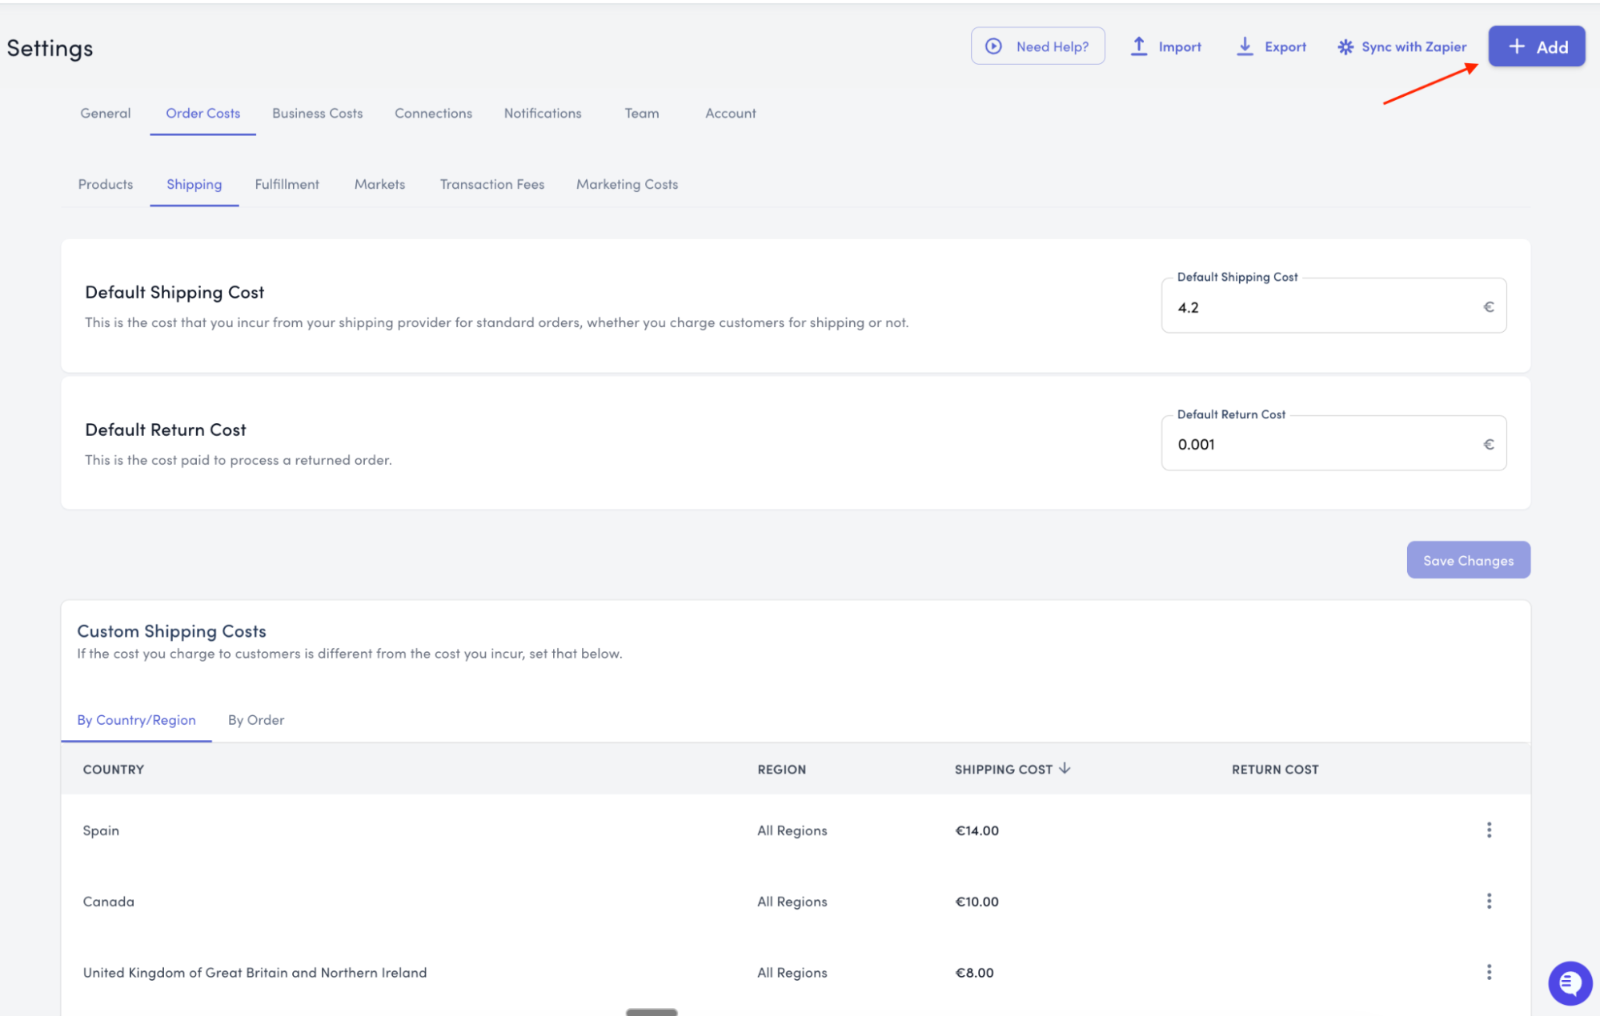The width and height of the screenshot is (1600, 1016).
Task: Open the three-dot menu for the Spain row
Action: [x=1489, y=830]
